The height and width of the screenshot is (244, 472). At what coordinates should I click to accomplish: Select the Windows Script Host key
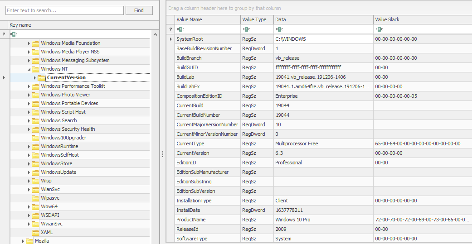[63, 112]
